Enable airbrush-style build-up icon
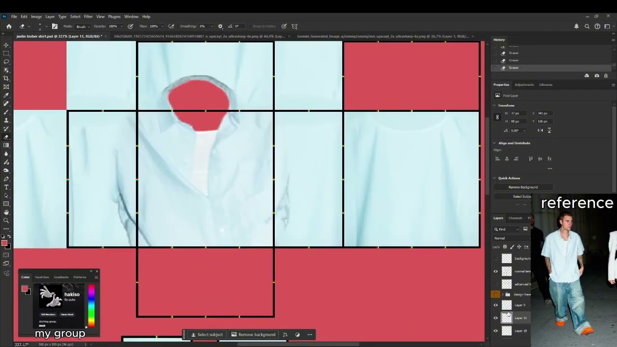 (171, 26)
